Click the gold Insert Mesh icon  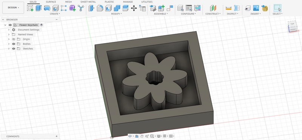point(265,8)
